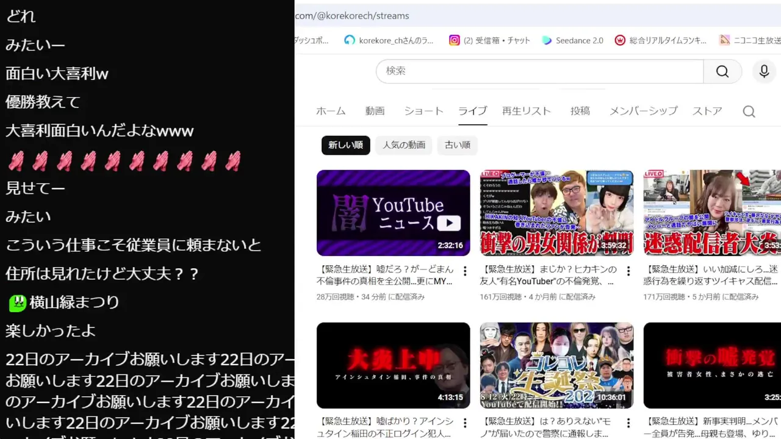Open the 再生リスト channel tab
The image size is (781, 439).
(527, 111)
